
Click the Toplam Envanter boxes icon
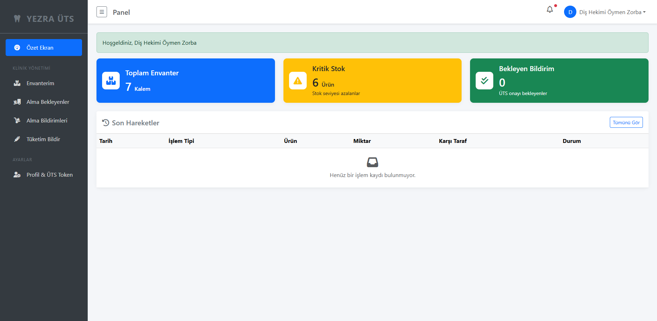pyautogui.click(x=111, y=81)
